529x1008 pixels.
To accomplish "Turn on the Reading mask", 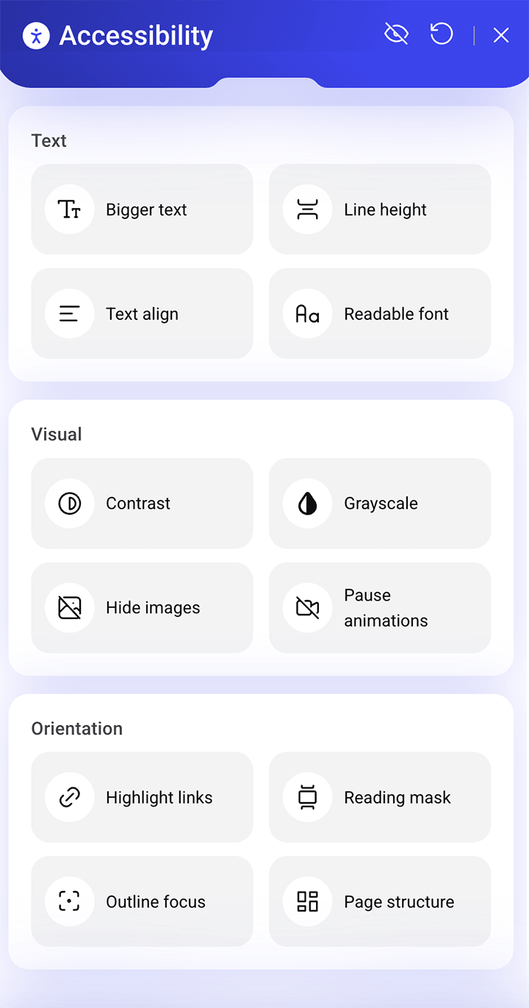I will [x=380, y=798].
